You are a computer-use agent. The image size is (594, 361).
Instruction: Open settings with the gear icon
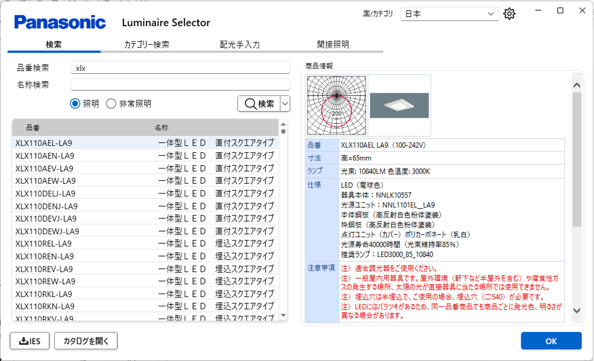tap(509, 14)
